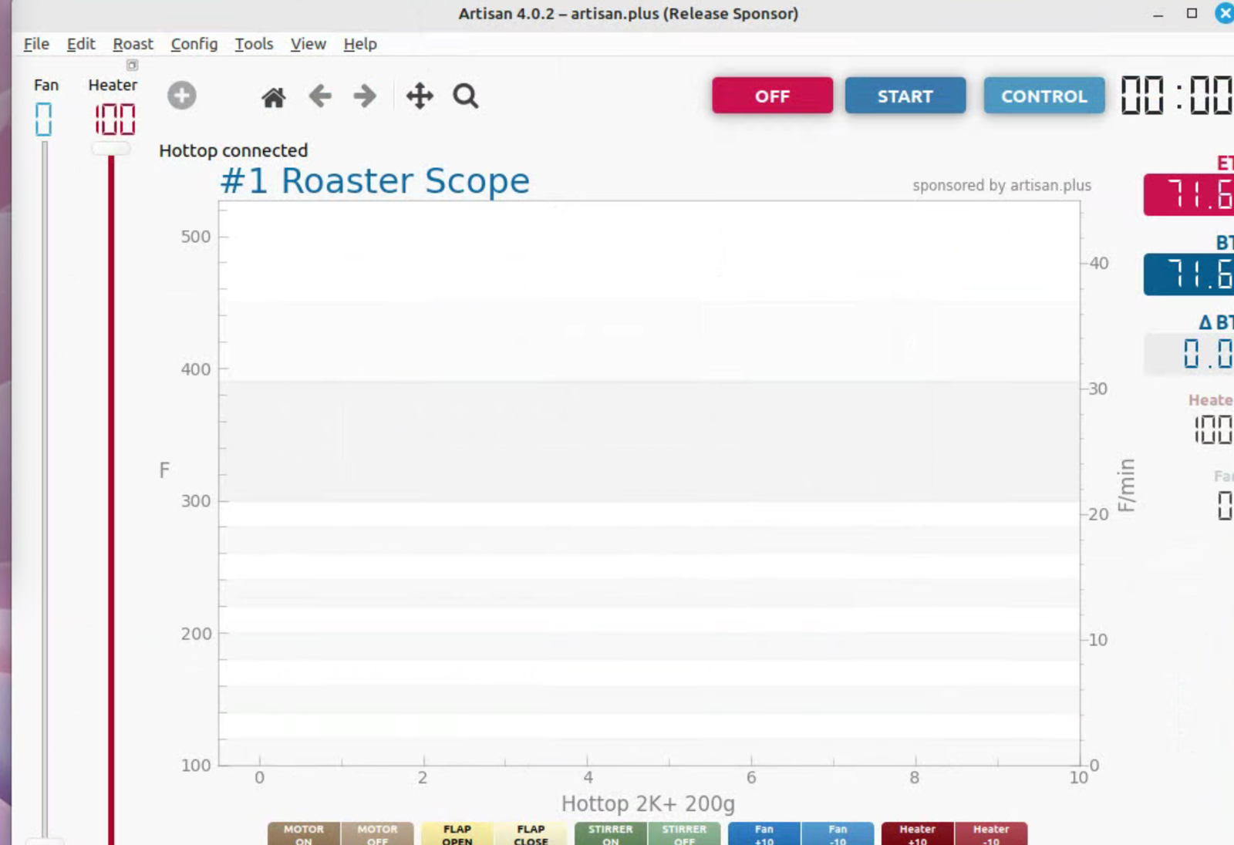Open the Roast menu
The width and height of the screenshot is (1234, 845).
(x=133, y=44)
